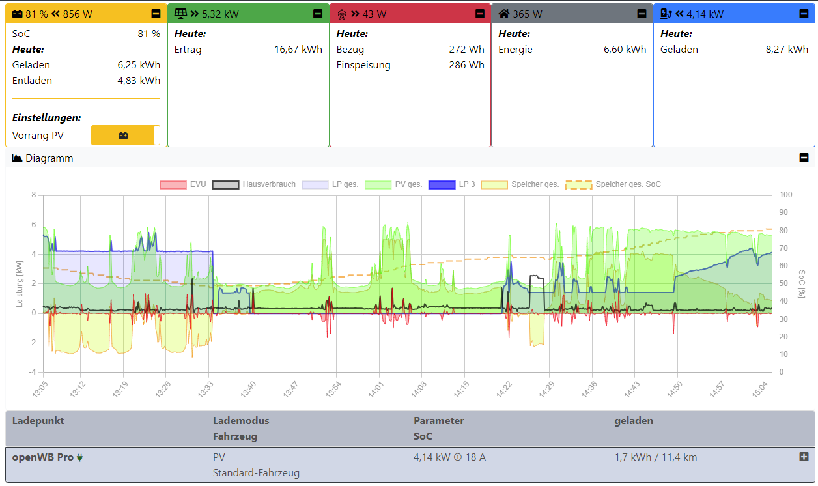
Task: Click the charging station icon in blue header
Action: pyautogui.click(x=666, y=14)
